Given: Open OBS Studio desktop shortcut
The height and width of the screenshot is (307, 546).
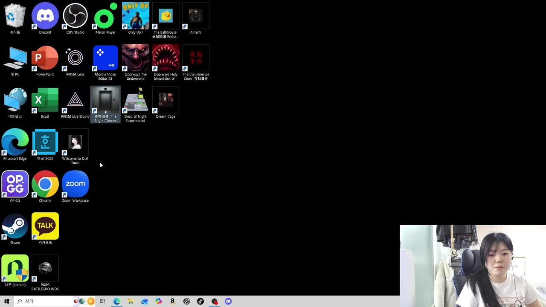Looking at the screenshot, I should pyautogui.click(x=75, y=19).
